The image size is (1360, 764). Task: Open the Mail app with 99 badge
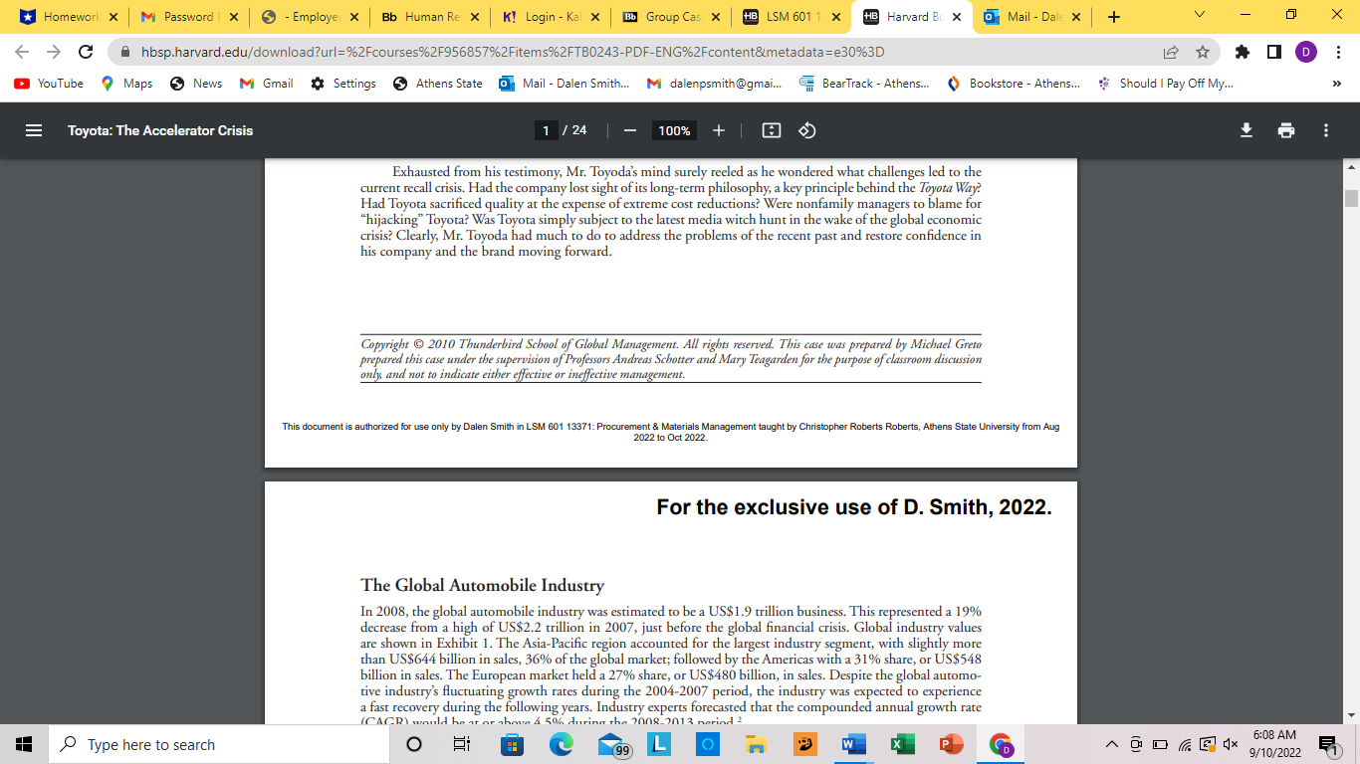click(613, 745)
